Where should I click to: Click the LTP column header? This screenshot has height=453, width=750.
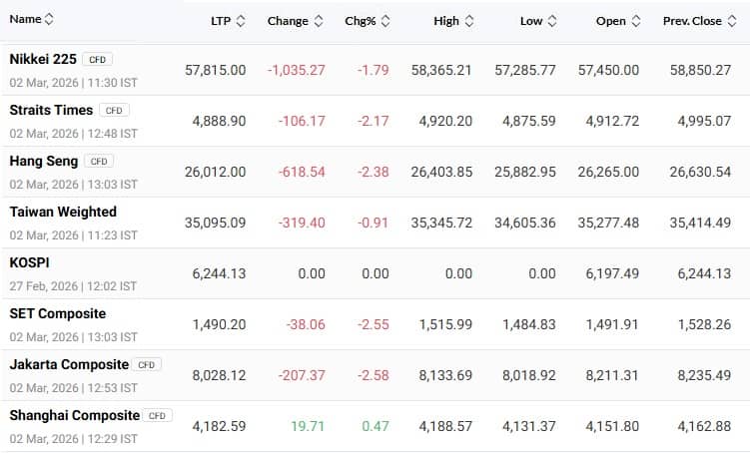pos(221,21)
